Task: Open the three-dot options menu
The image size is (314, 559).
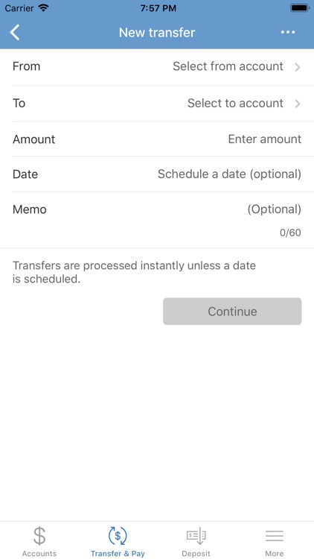Action: 288,33
